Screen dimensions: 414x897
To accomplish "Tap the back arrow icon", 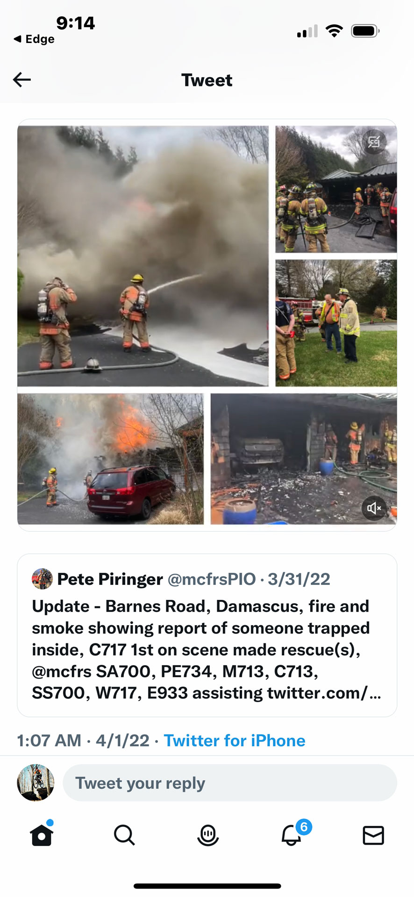I will [x=22, y=80].
